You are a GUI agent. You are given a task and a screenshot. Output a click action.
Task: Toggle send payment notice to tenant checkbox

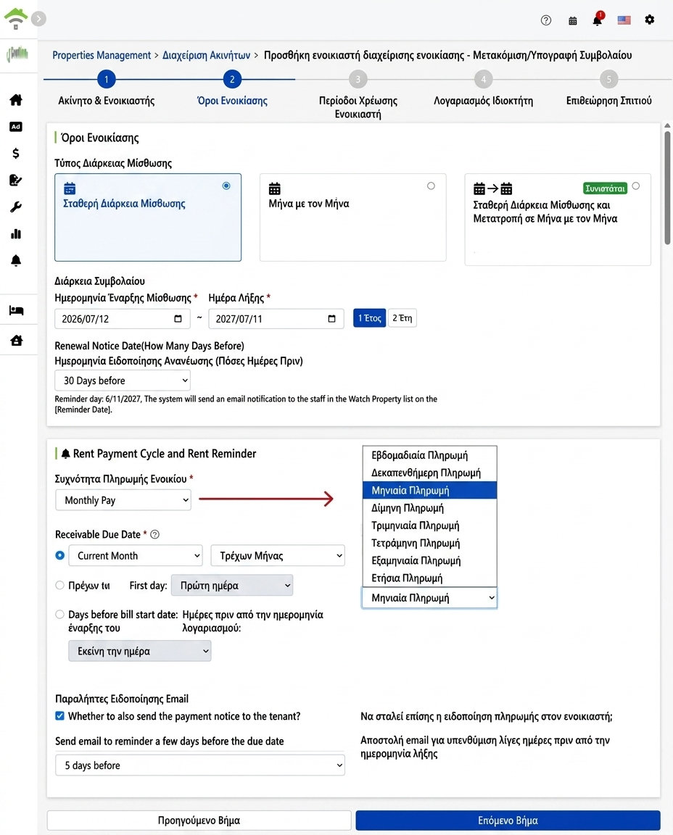59,716
